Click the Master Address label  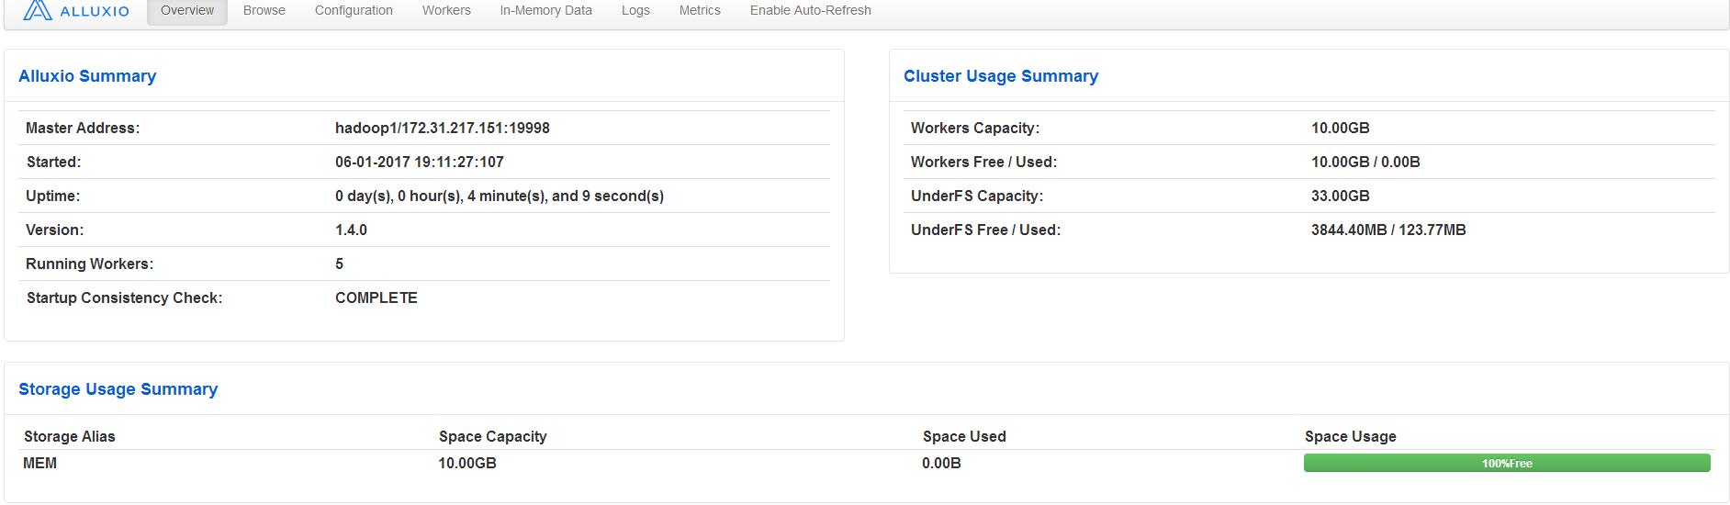click(x=83, y=129)
